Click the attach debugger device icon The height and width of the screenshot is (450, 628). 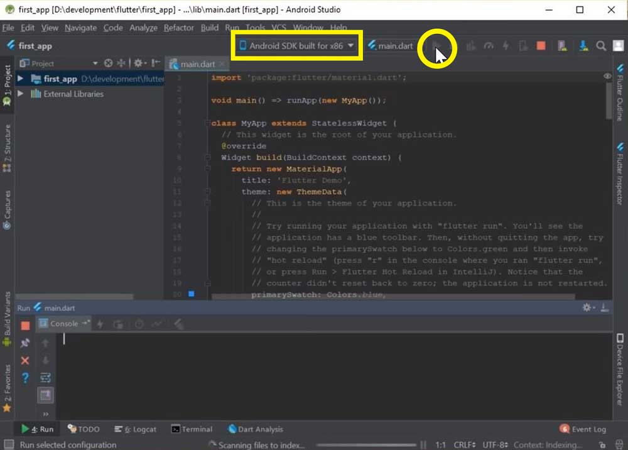pos(523,46)
